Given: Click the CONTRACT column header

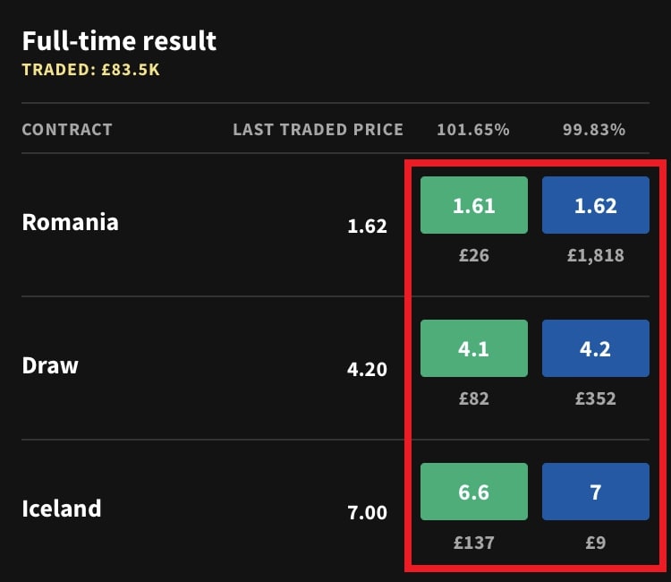Looking at the screenshot, I should [x=67, y=130].
